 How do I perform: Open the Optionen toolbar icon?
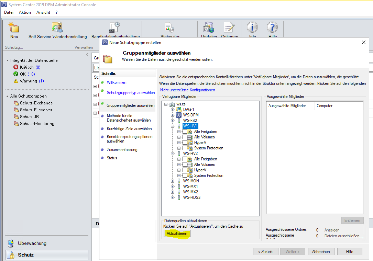(229, 27)
